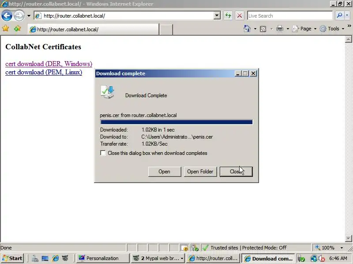This screenshot has width=353, height=264.
Task: Click Close button in download dialog
Action: click(x=236, y=172)
